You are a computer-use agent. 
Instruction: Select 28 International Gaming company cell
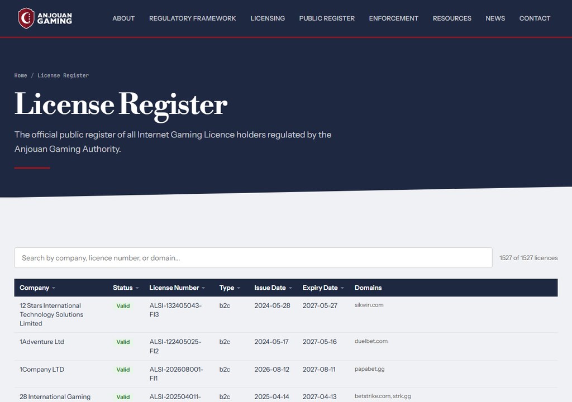[x=55, y=396]
